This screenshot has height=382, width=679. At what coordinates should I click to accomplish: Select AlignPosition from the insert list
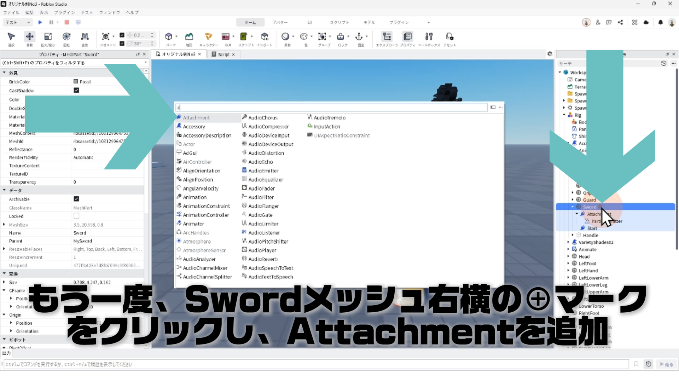coord(198,180)
